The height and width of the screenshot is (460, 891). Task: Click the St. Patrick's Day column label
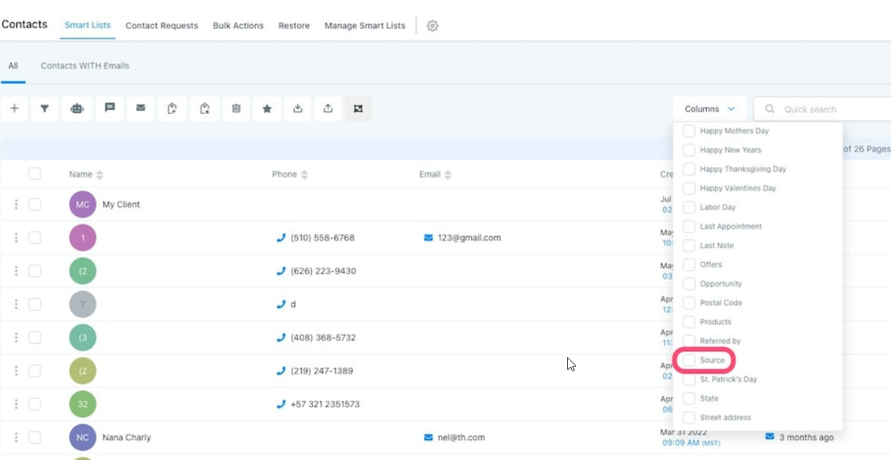point(728,379)
